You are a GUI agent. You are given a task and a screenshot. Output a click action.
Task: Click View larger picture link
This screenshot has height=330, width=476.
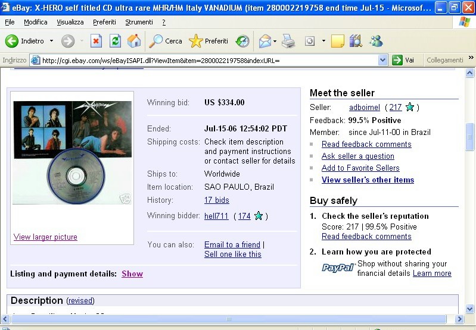click(x=45, y=237)
